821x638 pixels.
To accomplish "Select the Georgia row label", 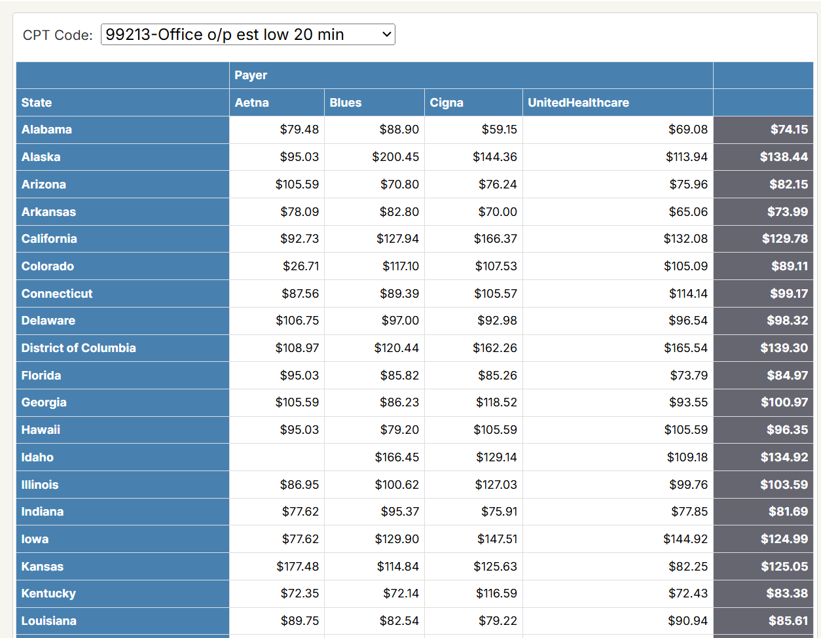I will pyautogui.click(x=123, y=402).
